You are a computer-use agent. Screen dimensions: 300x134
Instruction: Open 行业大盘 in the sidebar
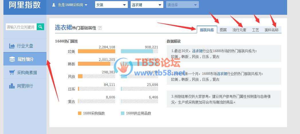point(25,46)
